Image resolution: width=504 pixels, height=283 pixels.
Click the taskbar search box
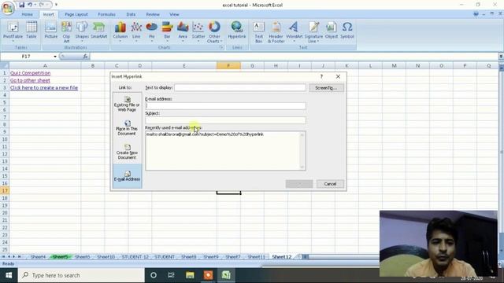click(x=81, y=275)
